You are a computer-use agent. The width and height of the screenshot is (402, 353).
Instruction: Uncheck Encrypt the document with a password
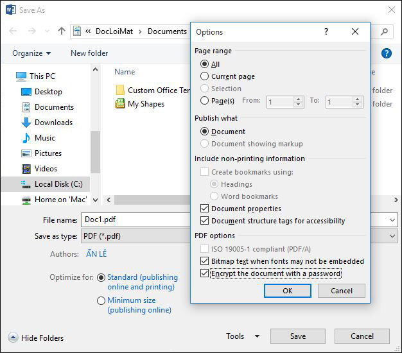205,273
